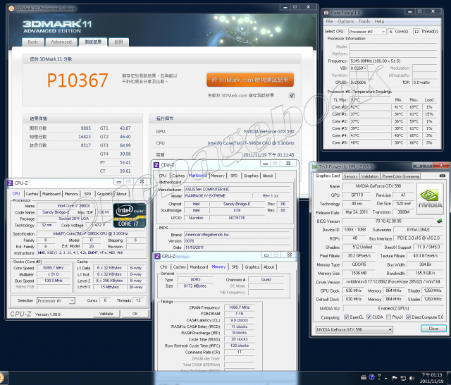Click the GPU-Z title bar icon
Viewport: 451px width, 385px height.
tap(315, 166)
